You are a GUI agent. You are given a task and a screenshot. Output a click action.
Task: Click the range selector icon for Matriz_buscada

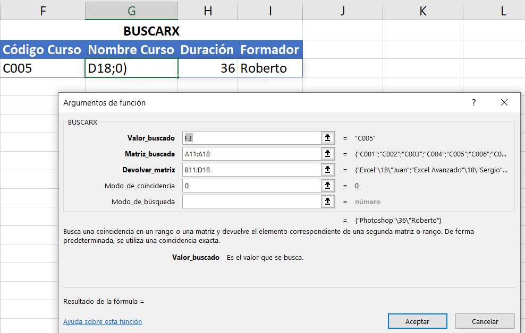click(328, 154)
